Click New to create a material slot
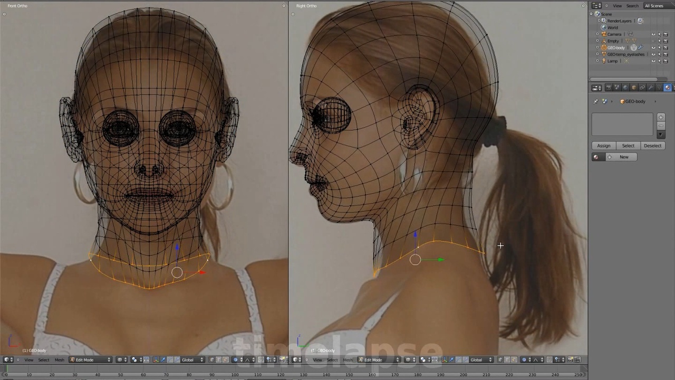 [624, 157]
